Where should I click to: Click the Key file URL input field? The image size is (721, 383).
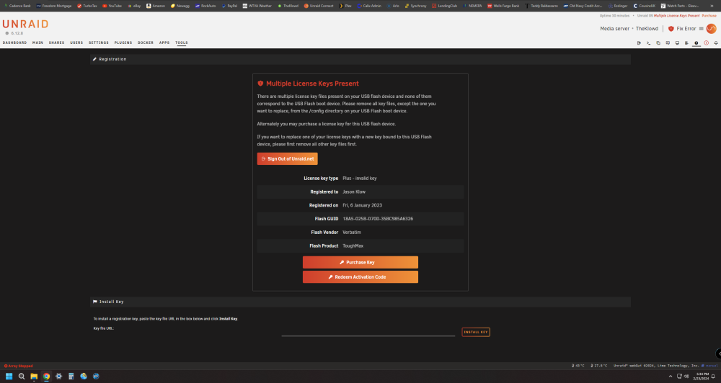pyautogui.click(x=368, y=332)
